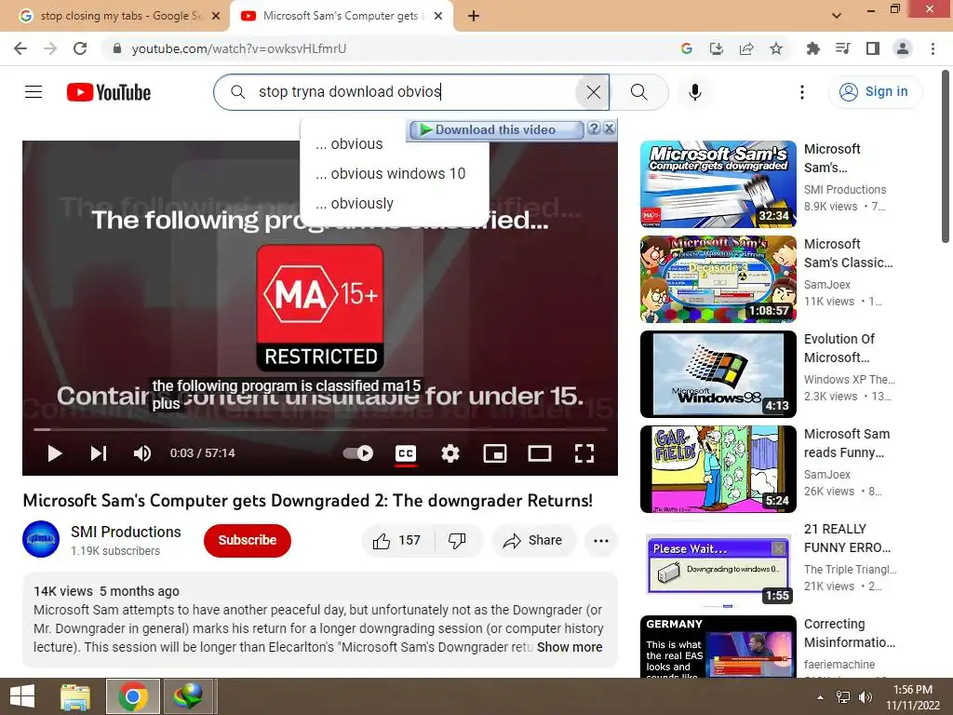Enable miniplayer mode
This screenshot has height=715, width=953.
point(495,453)
